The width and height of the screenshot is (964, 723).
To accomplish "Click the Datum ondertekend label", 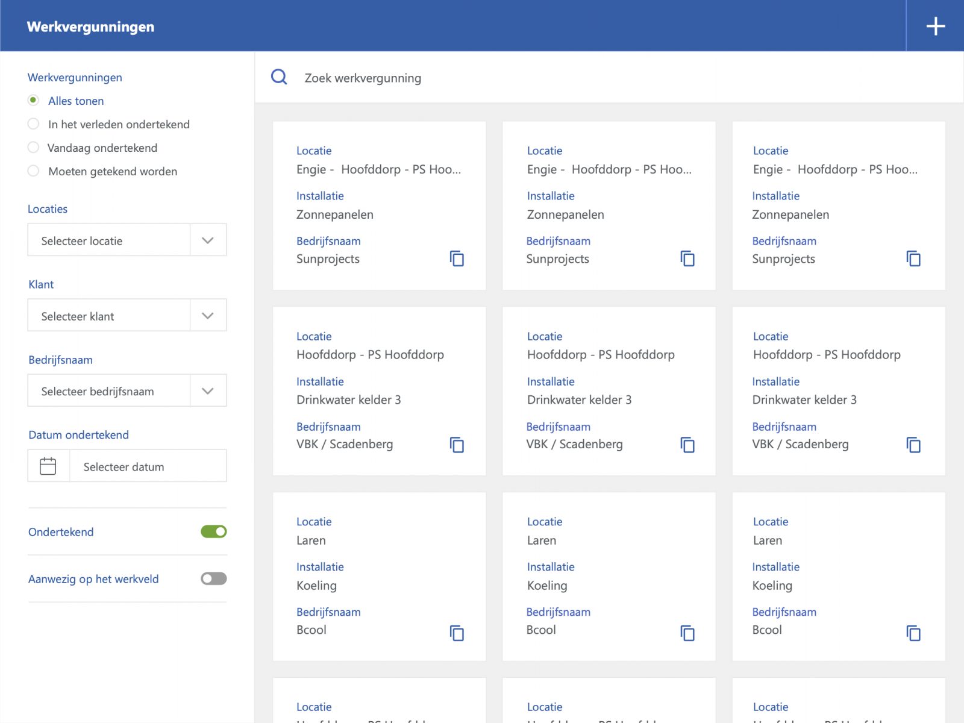I will coord(78,435).
